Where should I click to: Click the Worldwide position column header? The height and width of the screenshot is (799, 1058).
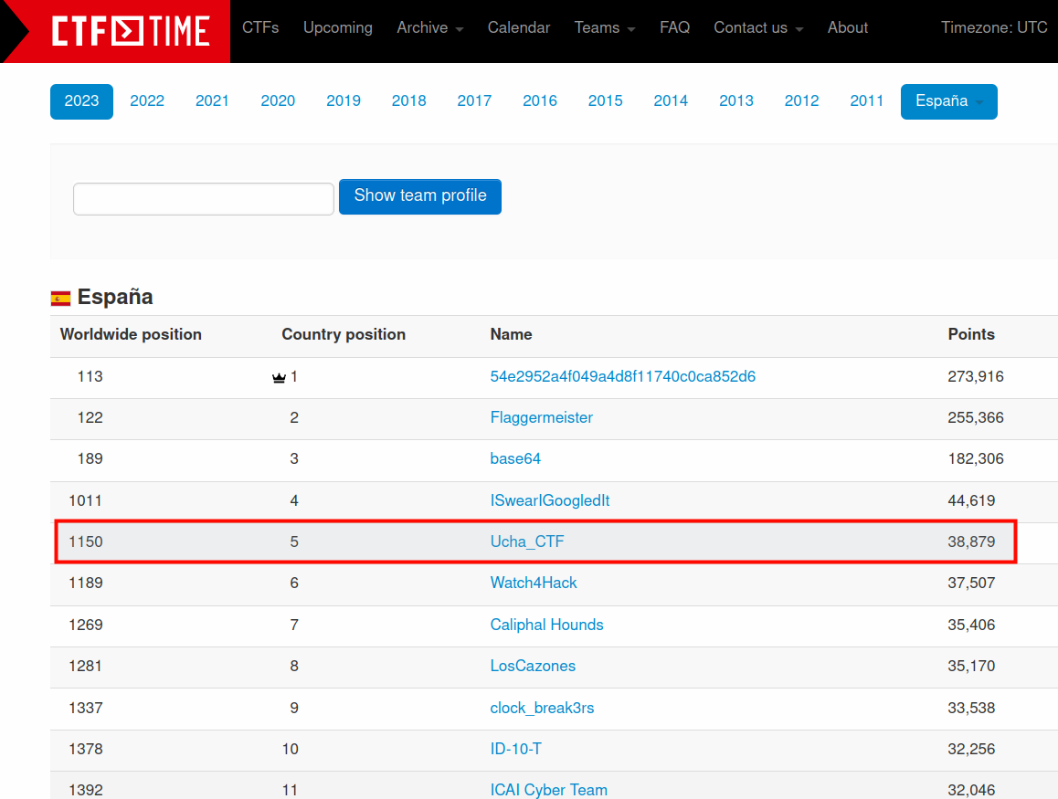point(131,335)
